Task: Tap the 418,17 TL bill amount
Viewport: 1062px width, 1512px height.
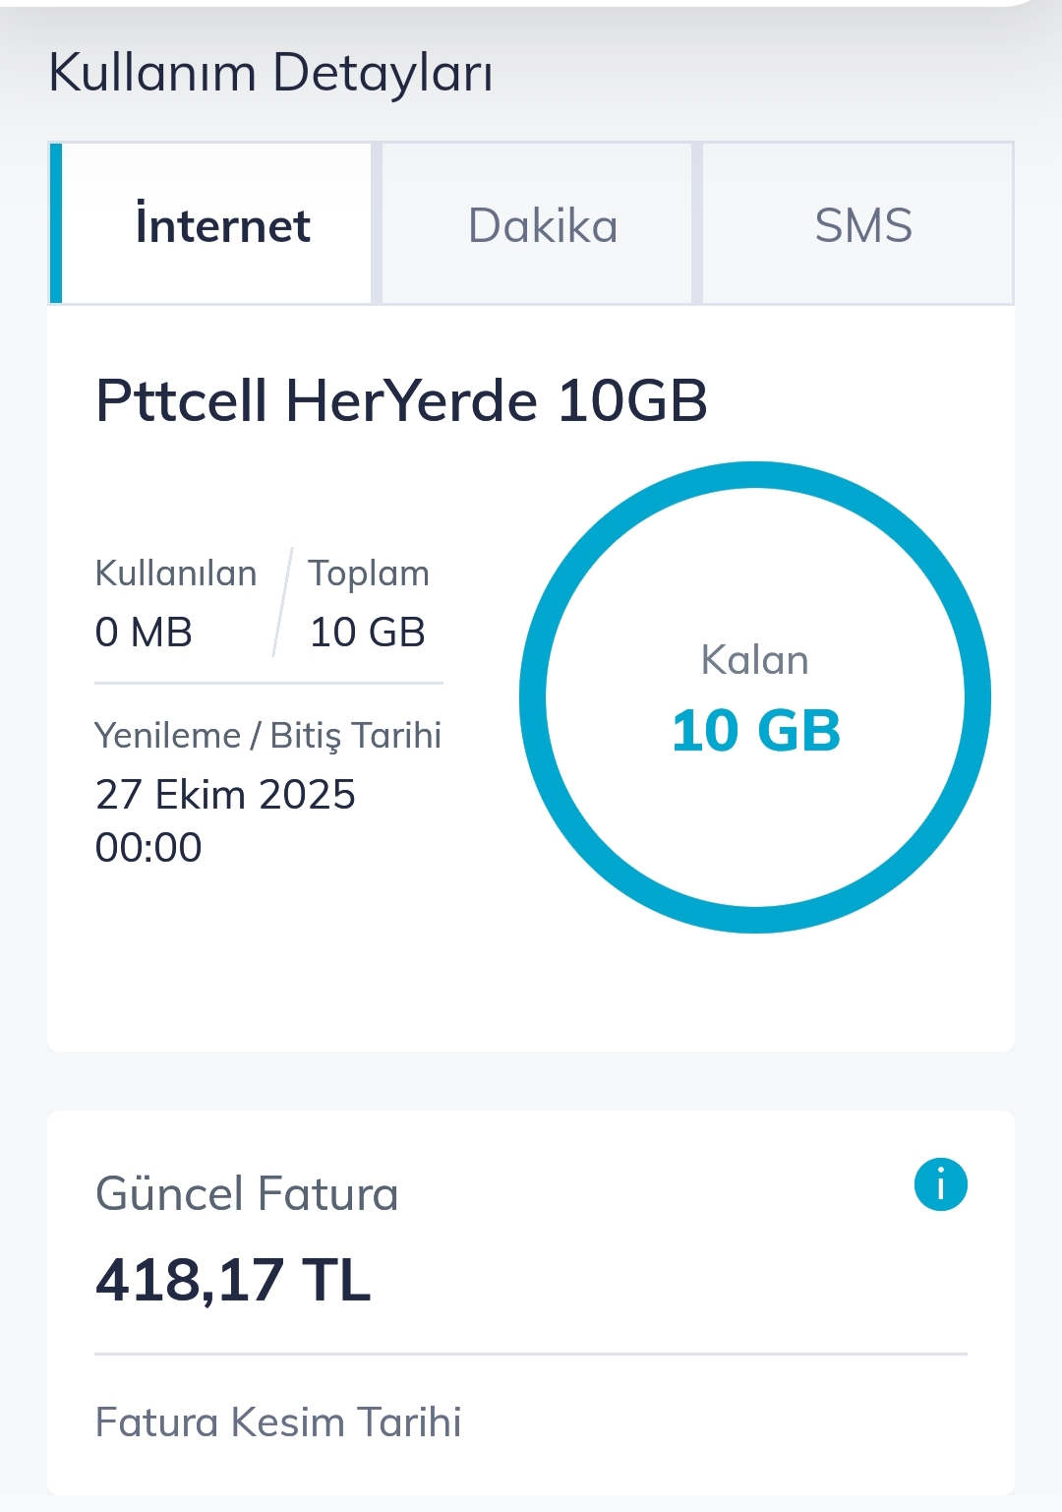Action: (233, 1280)
